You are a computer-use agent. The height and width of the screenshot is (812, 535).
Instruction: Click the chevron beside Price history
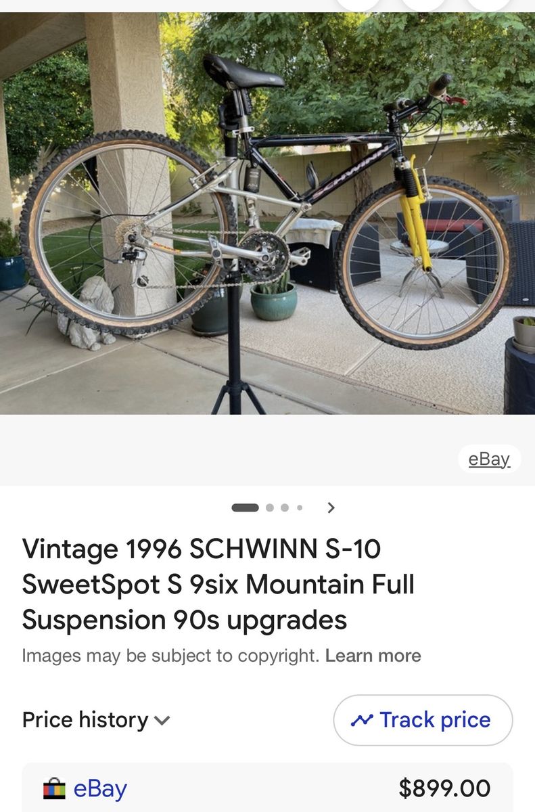click(x=162, y=721)
